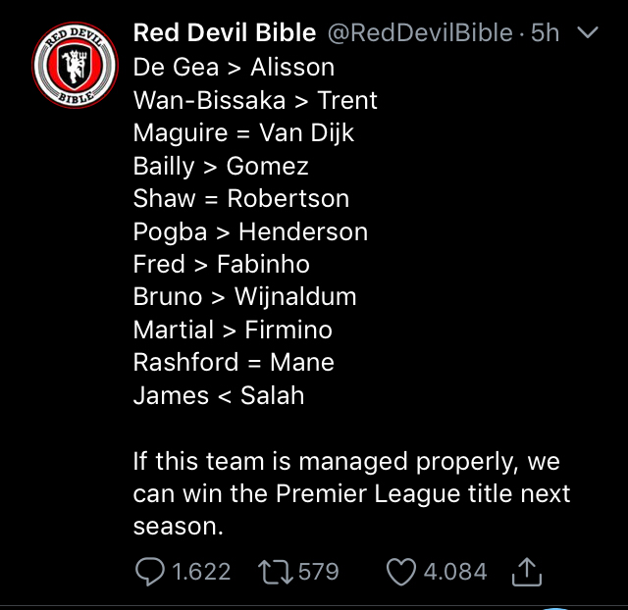View the 1.622 replies count
Image resolution: width=628 pixels, height=610 pixels.
200,571
